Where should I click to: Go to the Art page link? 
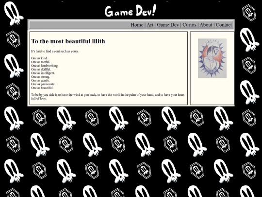click(150, 25)
